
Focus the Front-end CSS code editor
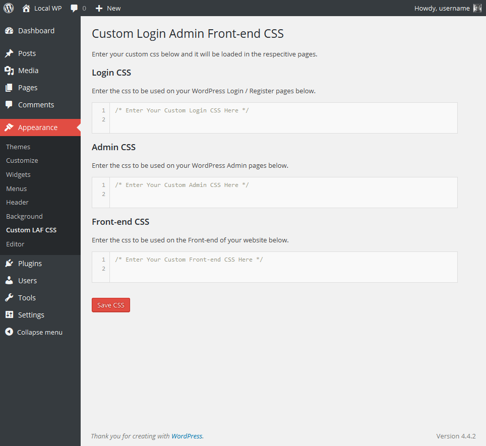[x=275, y=267]
